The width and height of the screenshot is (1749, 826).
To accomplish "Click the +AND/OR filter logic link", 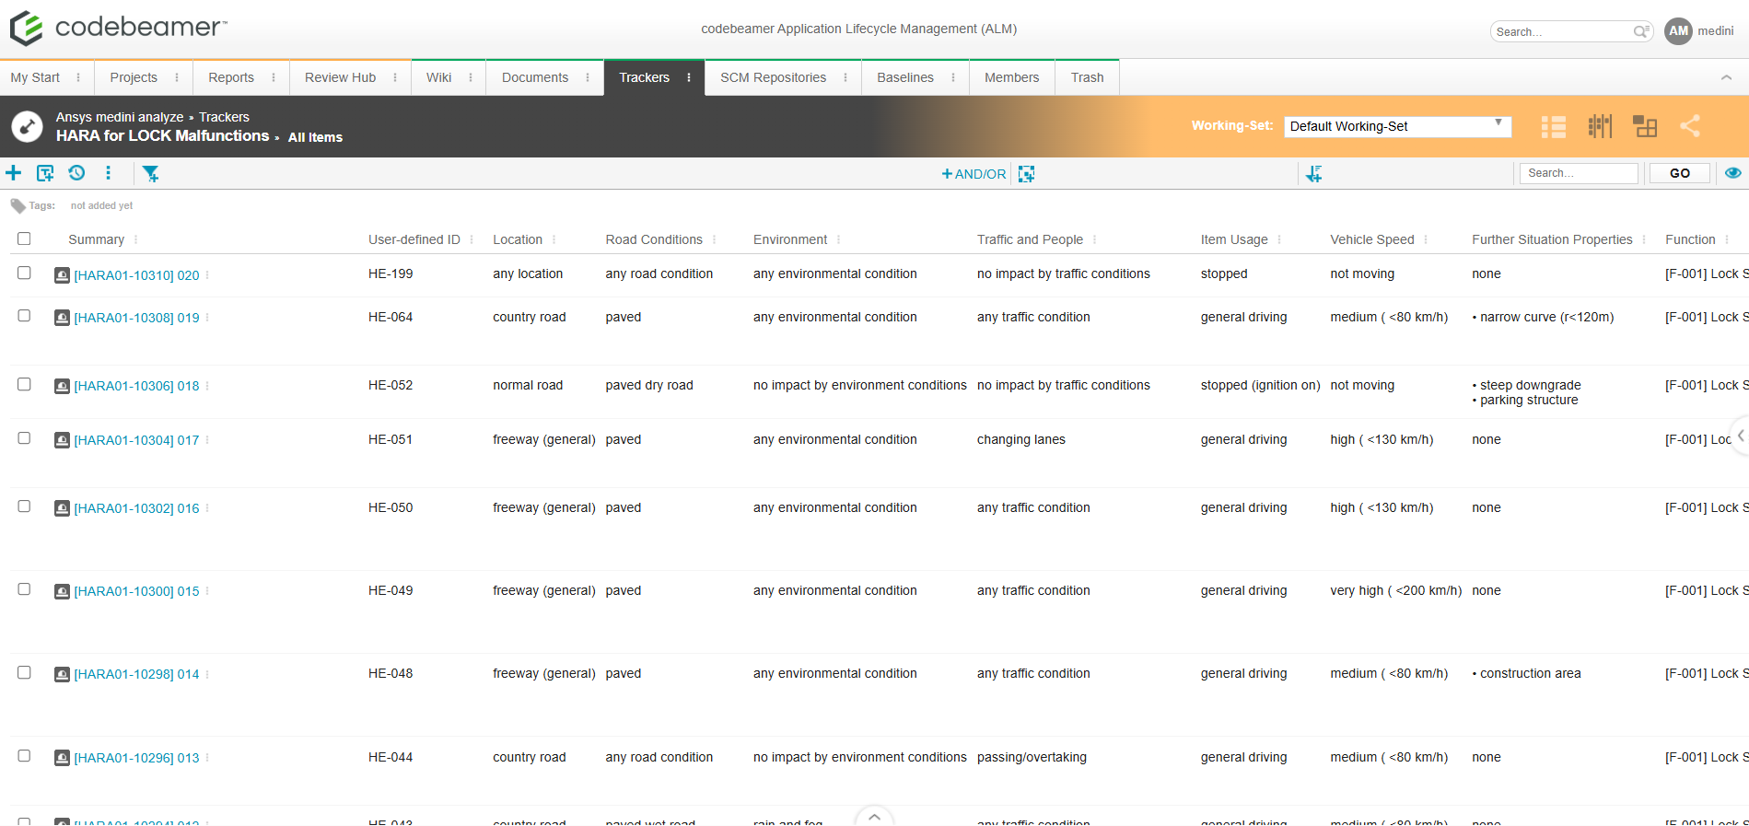I will click(974, 174).
